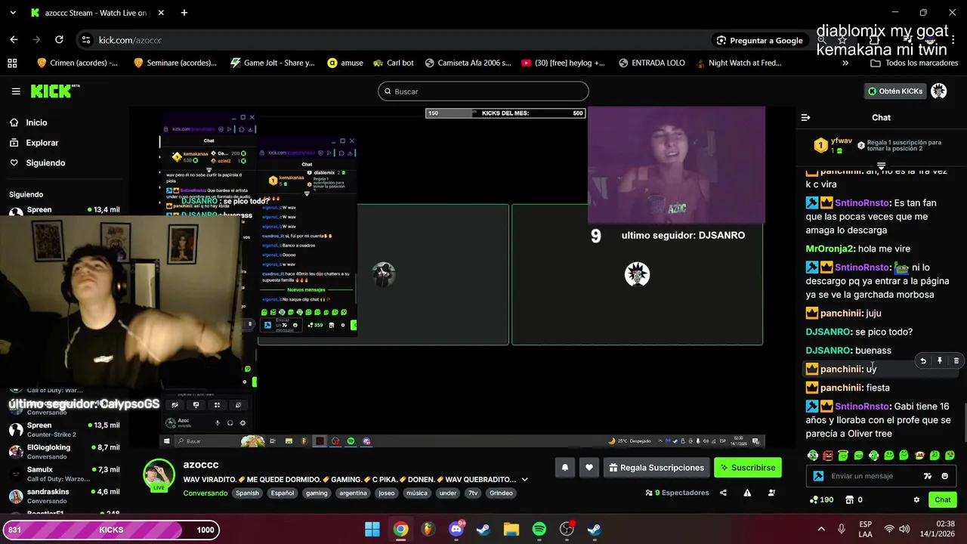This screenshot has height=544, width=967.
Task: Click the reply icon on panchinii's message
Action: point(922,361)
